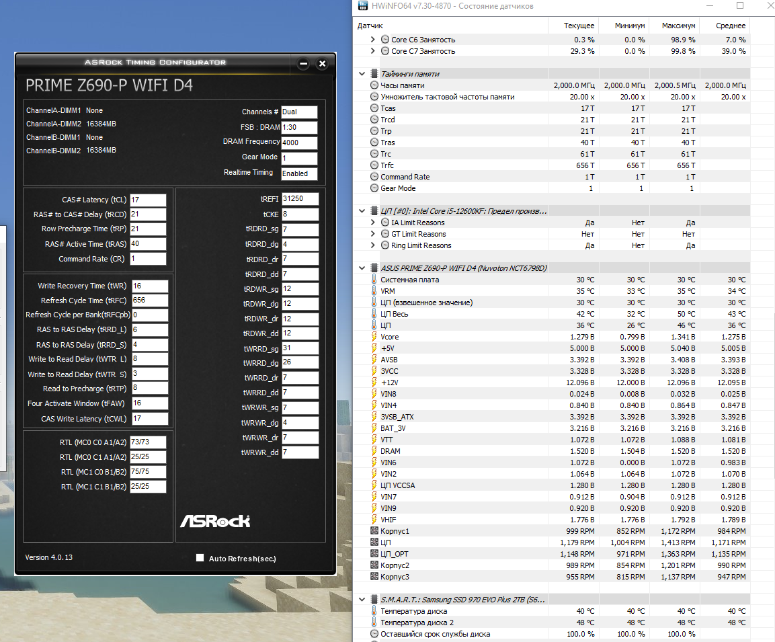Image resolution: width=775 pixels, height=642 pixels.
Task: Click the ChannelA-DIMM2 16384MB entry
Action: point(71,124)
